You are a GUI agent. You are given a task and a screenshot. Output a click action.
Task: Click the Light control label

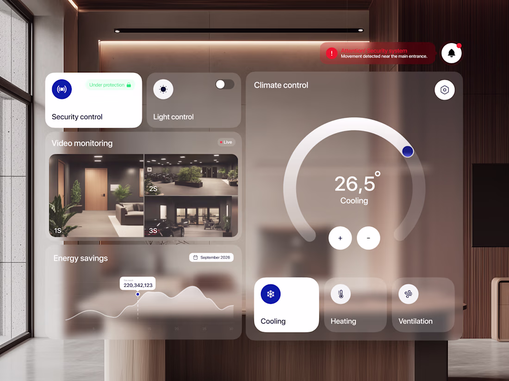point(174,117)
